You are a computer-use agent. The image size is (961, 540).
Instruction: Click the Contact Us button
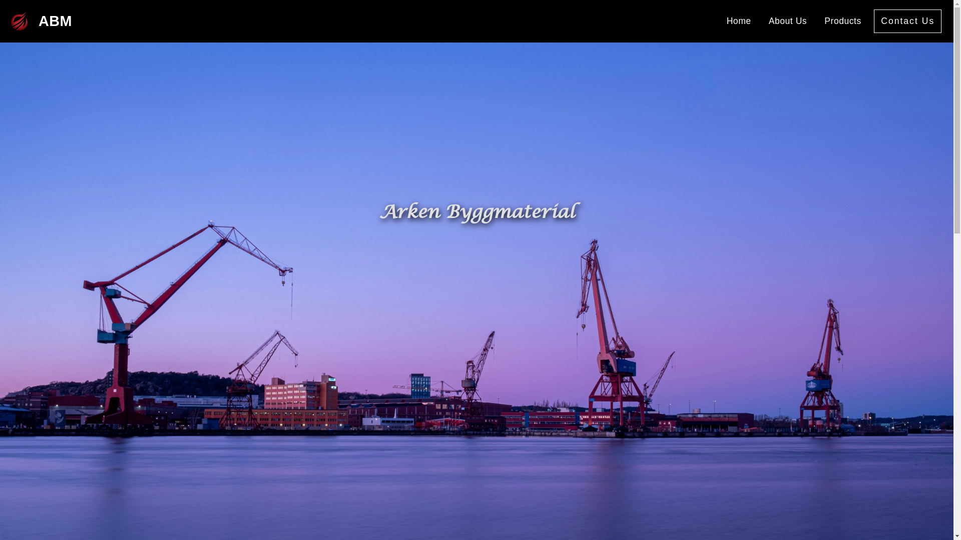(x=907, y=21)
